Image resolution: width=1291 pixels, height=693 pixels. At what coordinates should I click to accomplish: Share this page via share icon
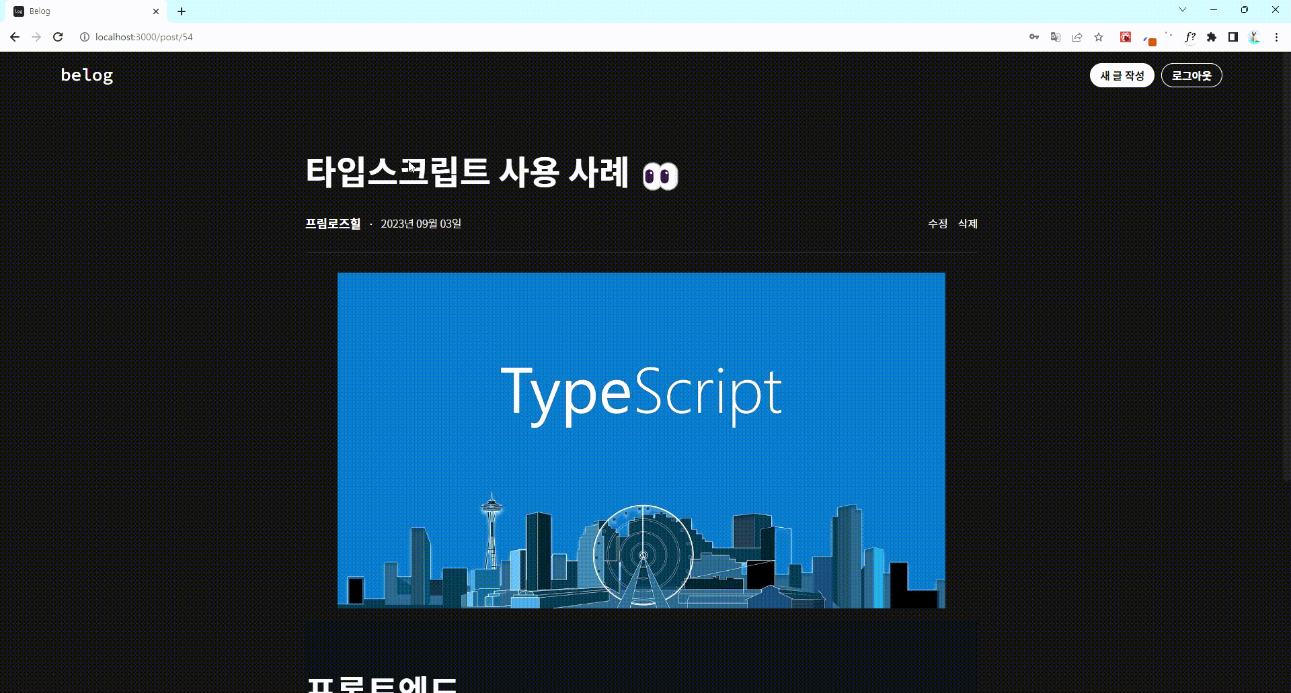click(x=1077, y=37)
